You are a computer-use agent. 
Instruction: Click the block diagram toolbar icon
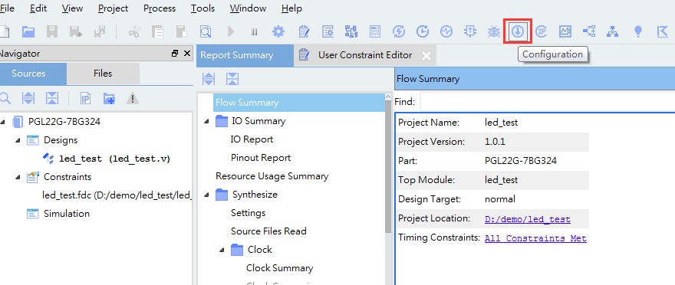[x=351, y=31]
